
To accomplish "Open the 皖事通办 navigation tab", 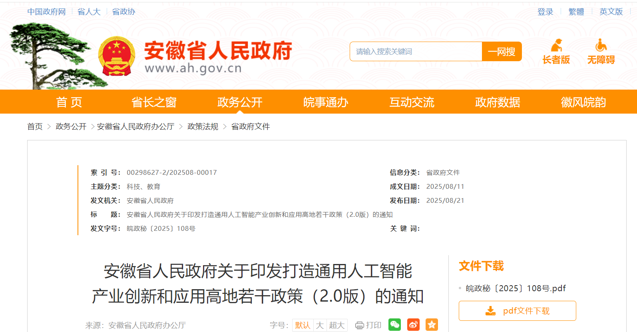I will pyautogui.click(x=326, y=102).
